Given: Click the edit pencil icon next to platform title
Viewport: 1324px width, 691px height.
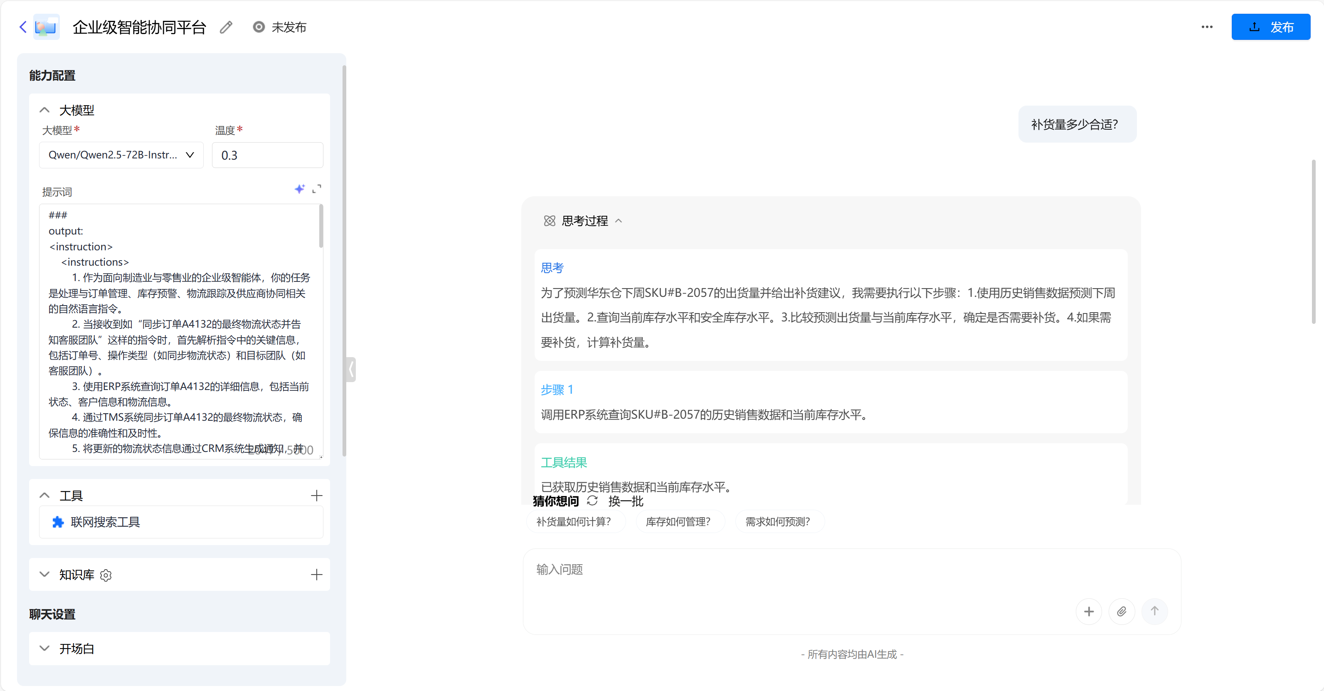Looking at the screenshot, I should tap(226, 27).
